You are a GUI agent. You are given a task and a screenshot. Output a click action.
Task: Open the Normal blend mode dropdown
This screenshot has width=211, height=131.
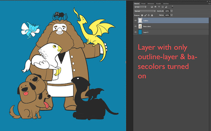(x=145, y=11)
